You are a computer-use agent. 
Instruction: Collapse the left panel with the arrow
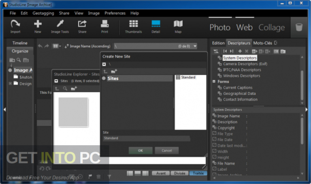(x=5, y=109)
